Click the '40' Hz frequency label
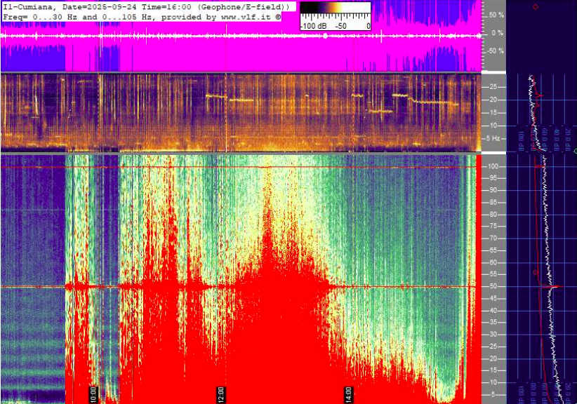 [493, 311]
